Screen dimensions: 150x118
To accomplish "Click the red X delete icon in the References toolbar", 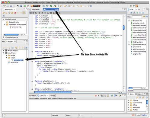I will pyautogui.click(x=15, y=13).
